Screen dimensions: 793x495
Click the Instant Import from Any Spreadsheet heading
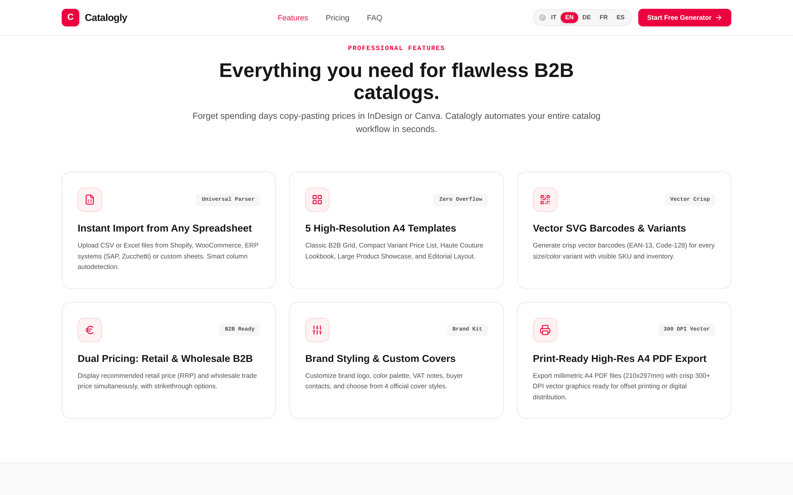point(164,228)
